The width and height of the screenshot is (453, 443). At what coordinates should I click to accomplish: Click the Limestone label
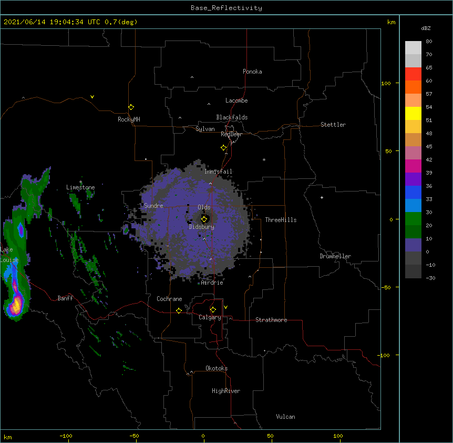80,187
